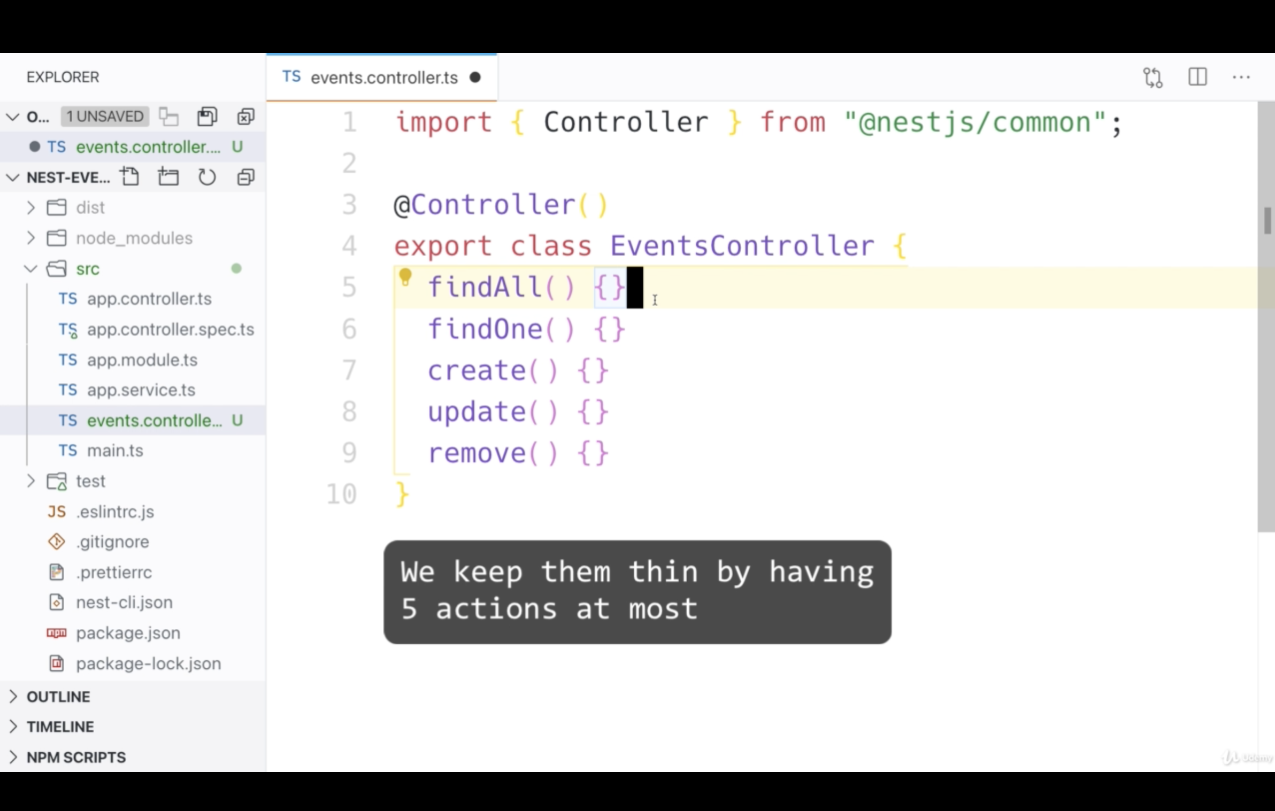Click the editor vertical scrollbar
The image size is (1275, 811).
click(1266, 316)
